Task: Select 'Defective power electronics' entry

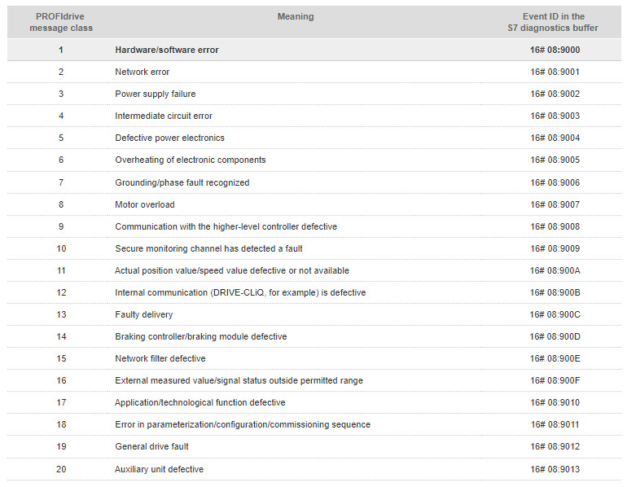Action: coord(169,138)
